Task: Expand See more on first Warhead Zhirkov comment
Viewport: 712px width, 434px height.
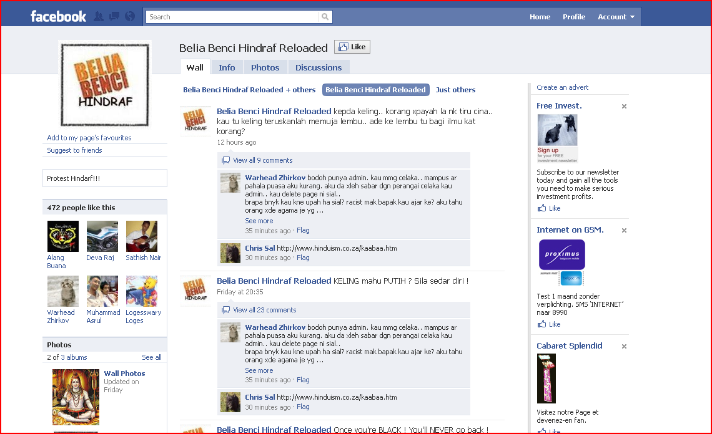Action: pos(259,221)
